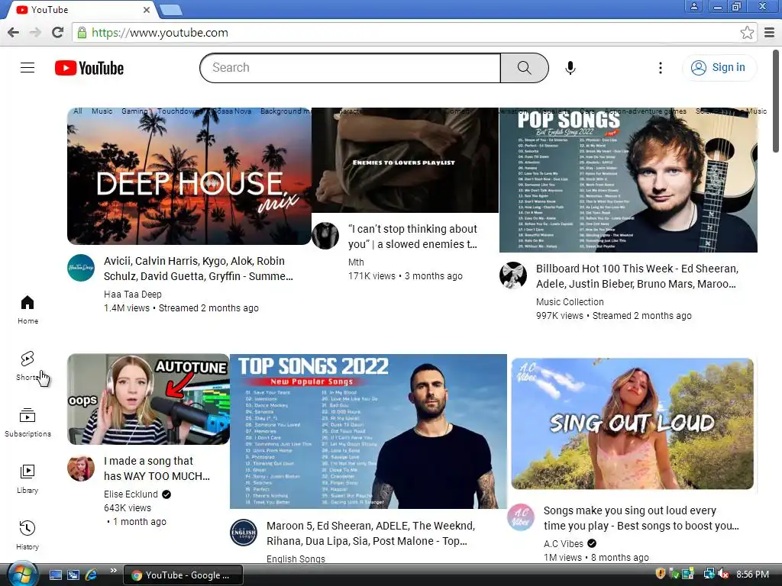Screen dimensions: 782x586
Task: Click the muted volume tray icon
Action: [724, 575]
